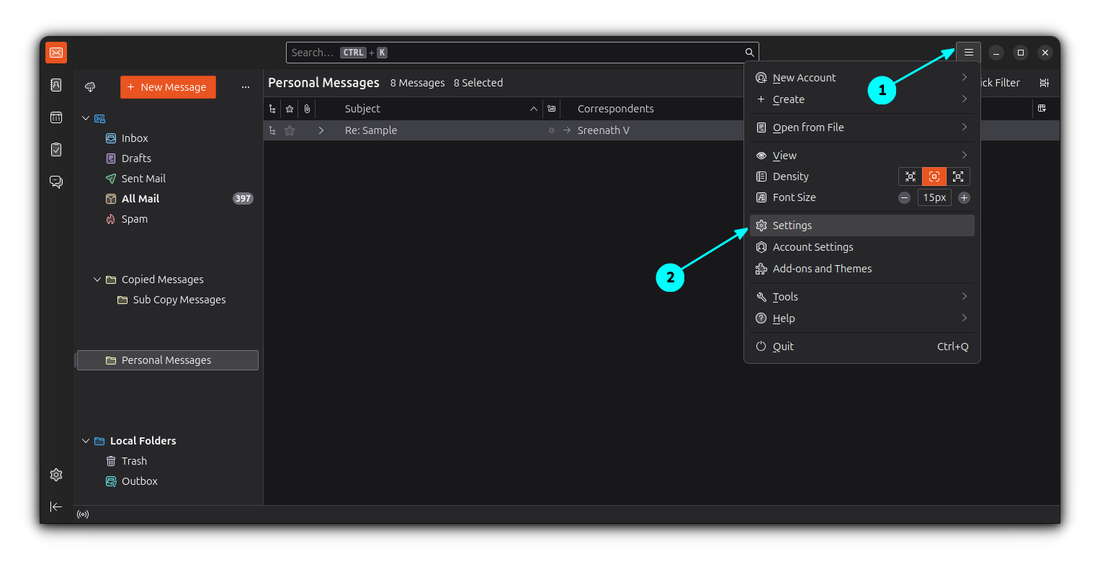
Task: Open the Address Book icon in sidebar
Action: (56, 85)
